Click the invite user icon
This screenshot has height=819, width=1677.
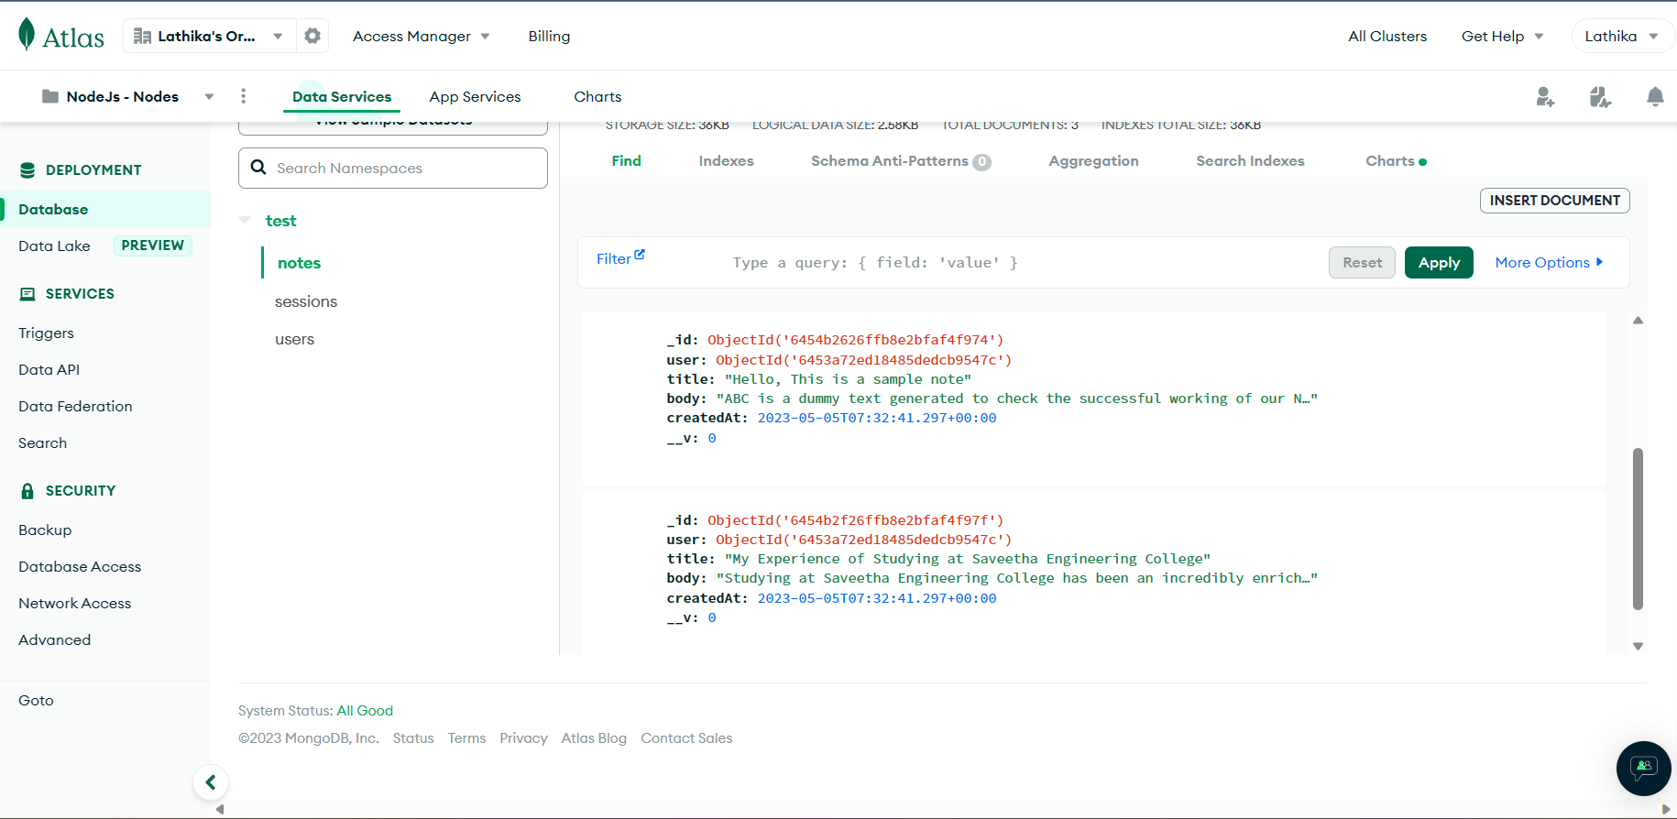(x=1545, y=96)
